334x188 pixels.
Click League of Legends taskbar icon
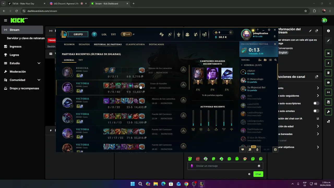(201, 184)
